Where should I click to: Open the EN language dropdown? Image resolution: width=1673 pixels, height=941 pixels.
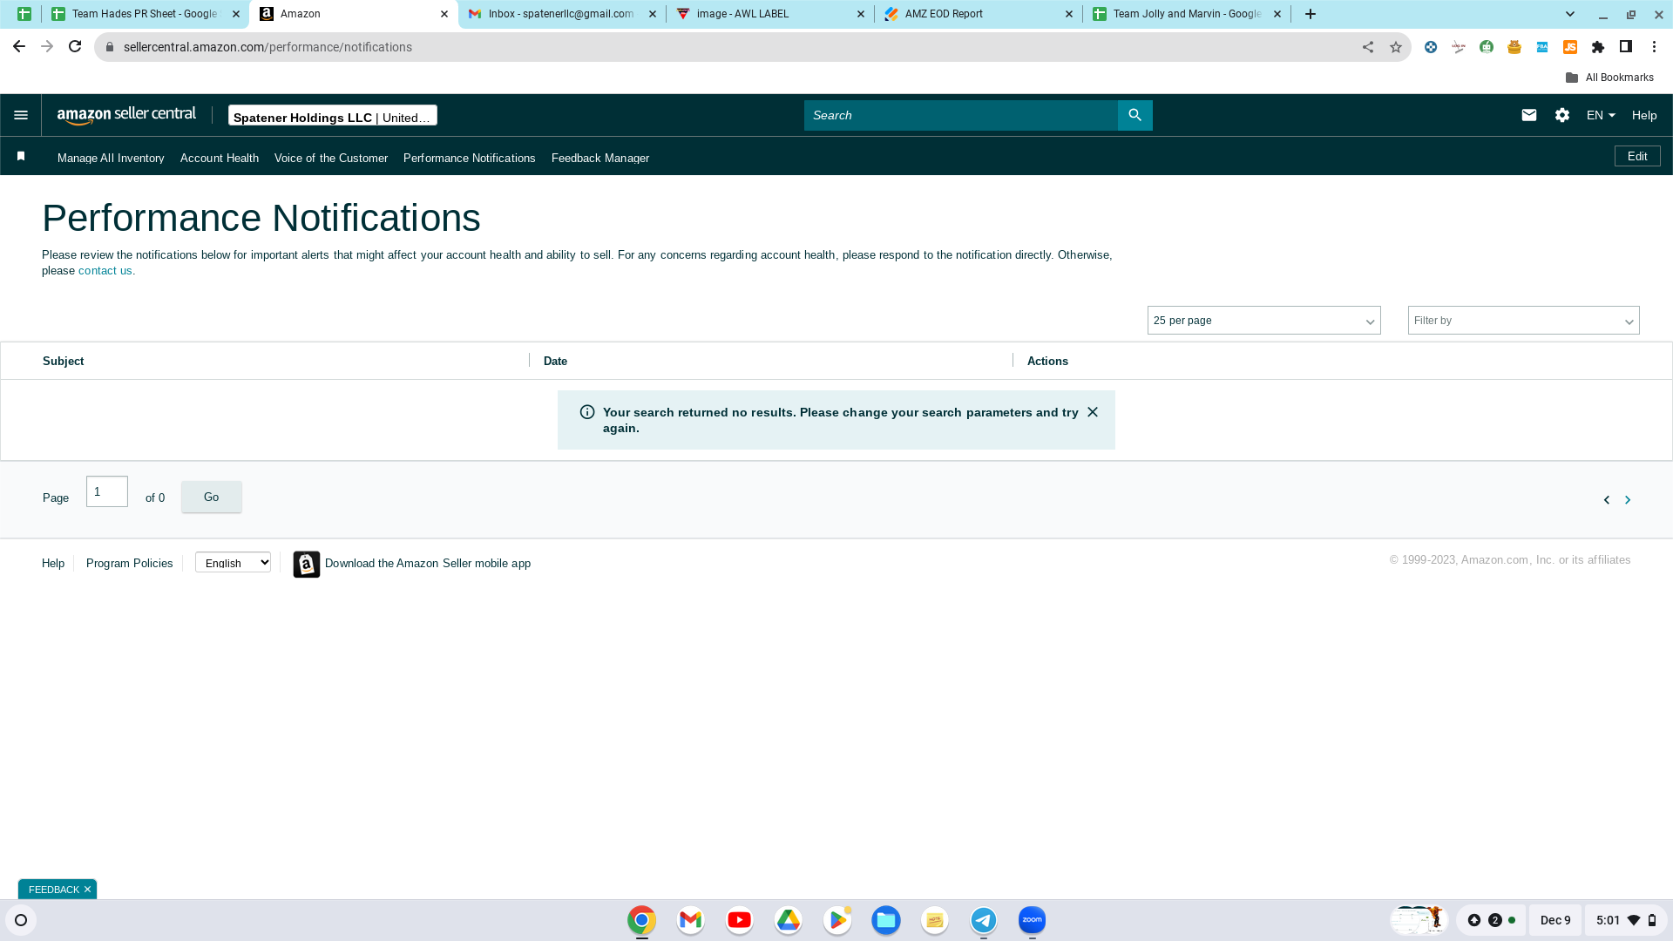pyautogui.click(x=1601, y=115)
